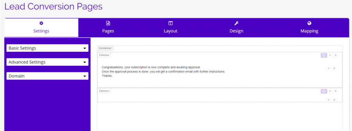
Task: Remove the second Column with its X icon
Action: coord(335,91)
